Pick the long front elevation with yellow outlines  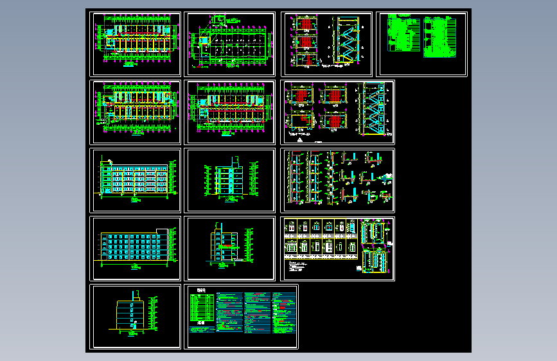pyautogui.click(x=135, y=180)
